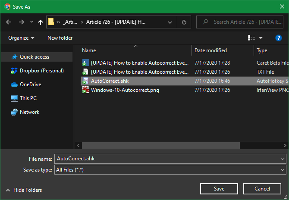Expand the File name history dropdown arrow
This screenshot has width=289, height=200.
282,159
